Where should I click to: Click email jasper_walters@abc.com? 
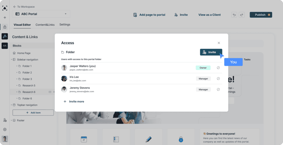82,70
